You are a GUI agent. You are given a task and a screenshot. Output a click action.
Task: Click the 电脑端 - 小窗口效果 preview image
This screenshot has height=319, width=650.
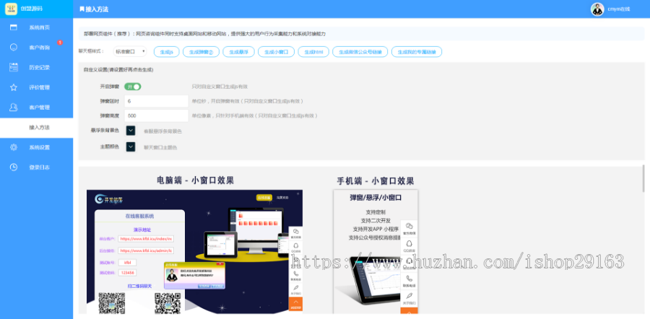pos(194,252)
